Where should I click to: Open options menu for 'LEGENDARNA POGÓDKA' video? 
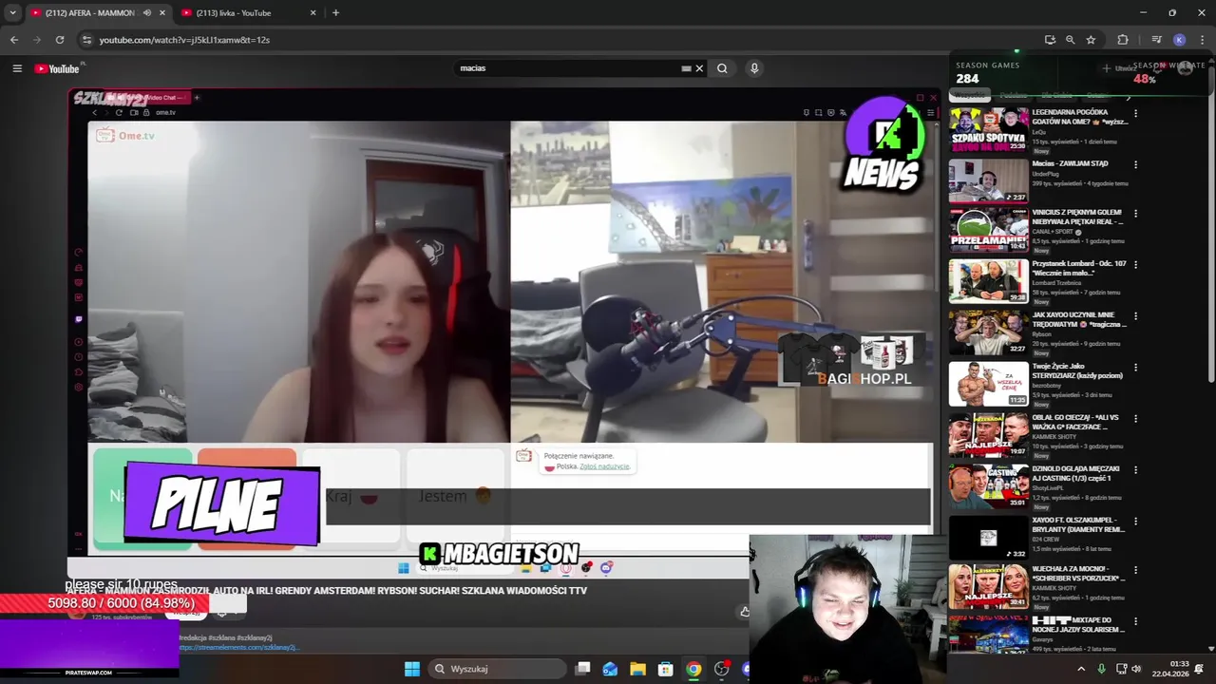pos(1135,114)
